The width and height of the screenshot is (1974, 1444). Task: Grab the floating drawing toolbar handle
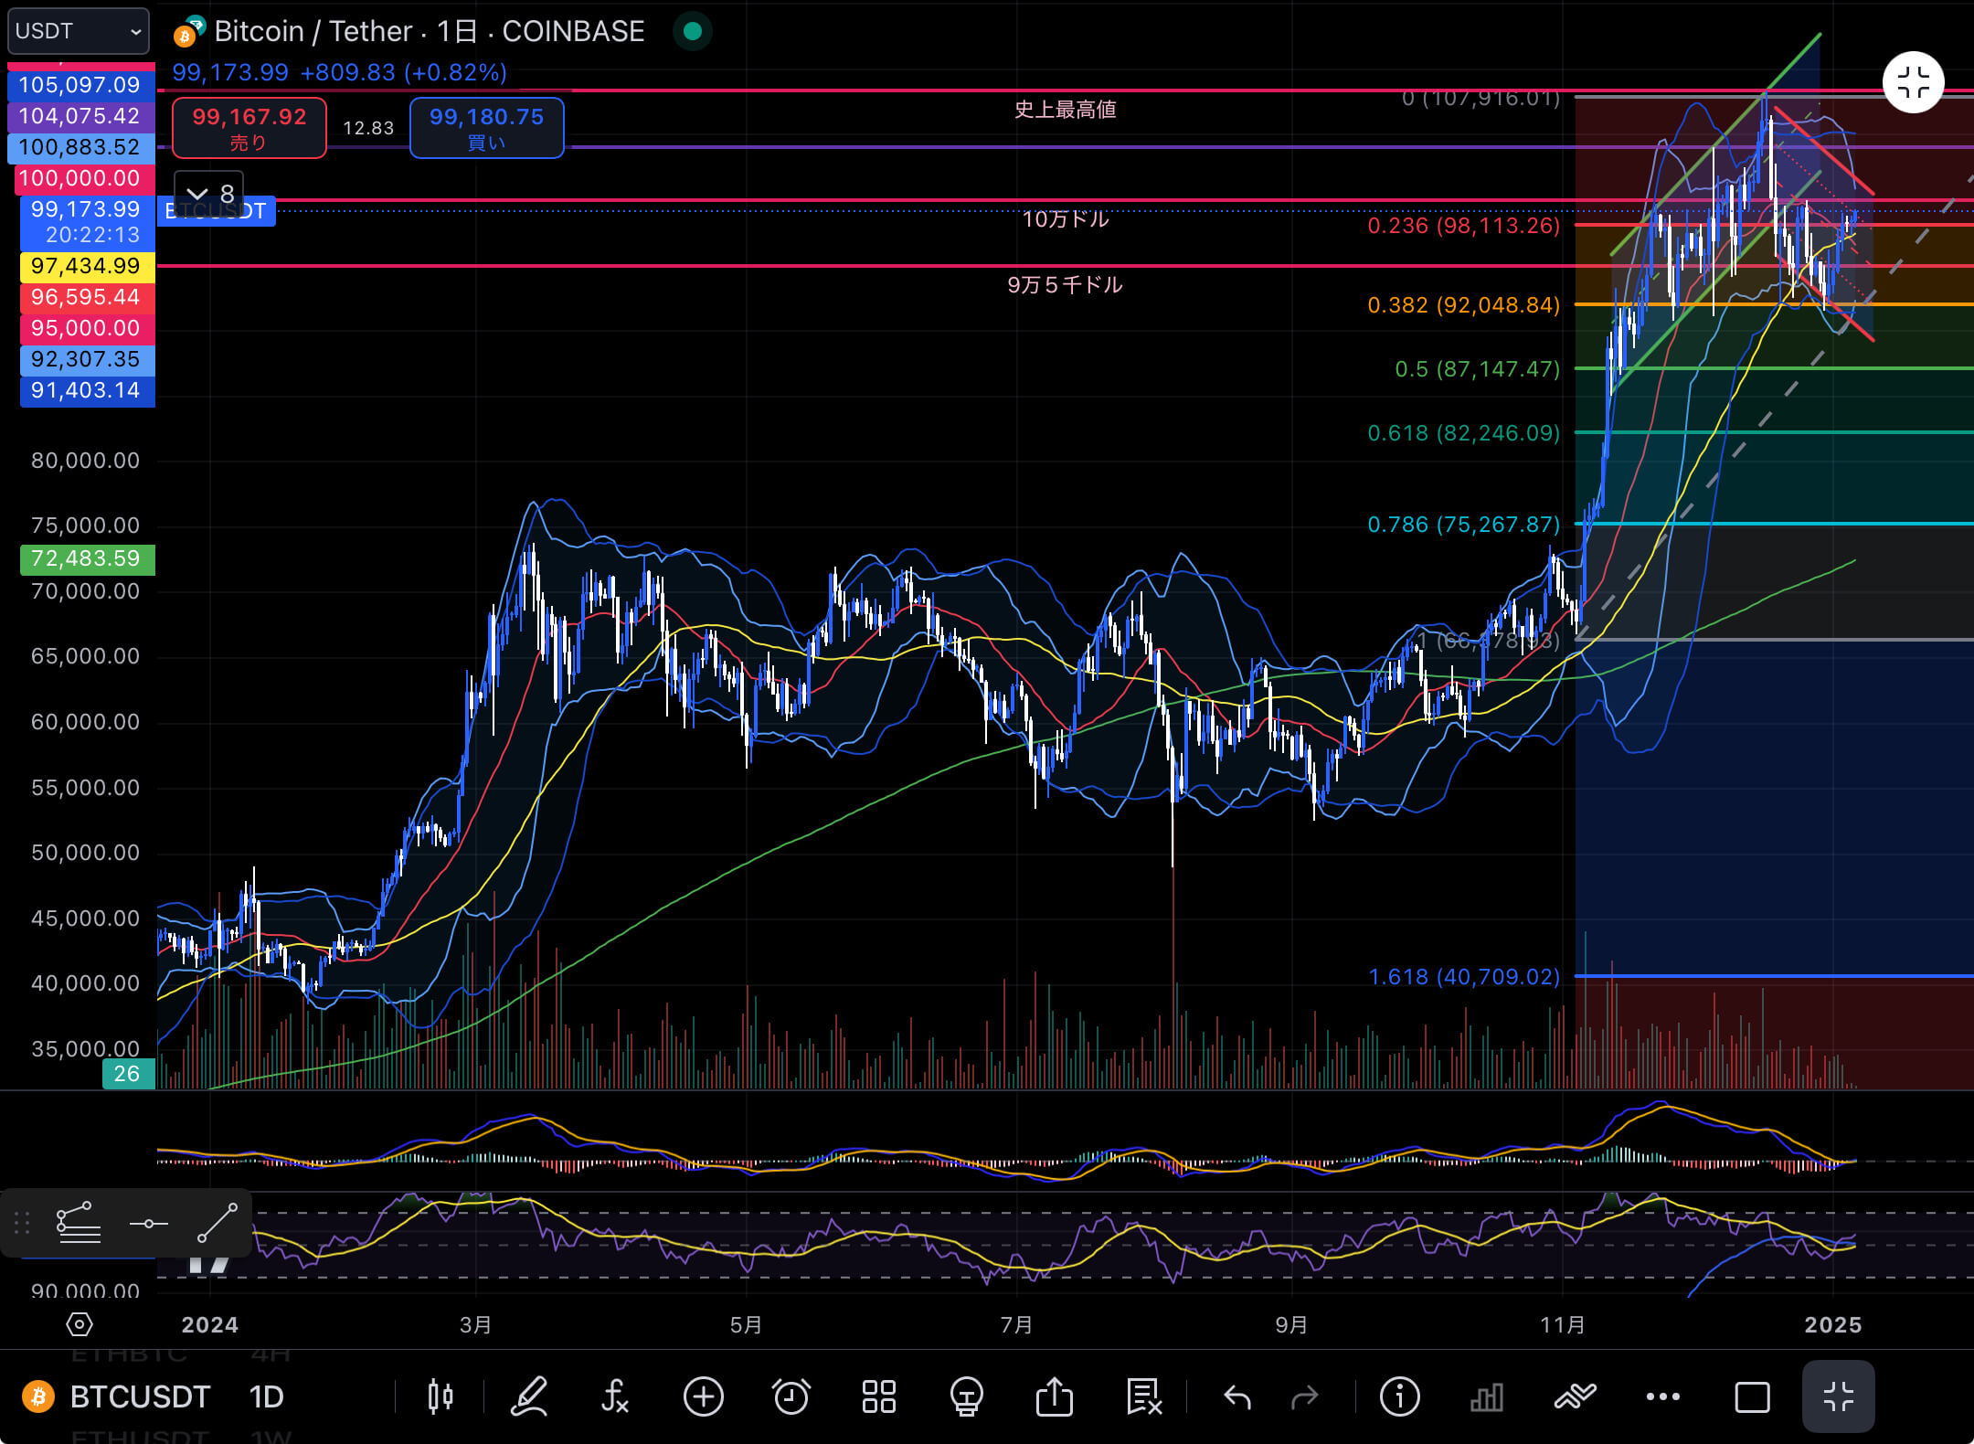click(x=22, y=1223)
